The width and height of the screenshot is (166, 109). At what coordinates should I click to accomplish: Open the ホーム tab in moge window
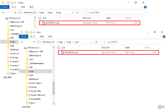point(14,7)
